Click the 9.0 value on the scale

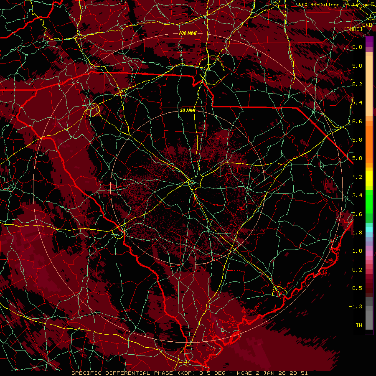pos(357,66)
